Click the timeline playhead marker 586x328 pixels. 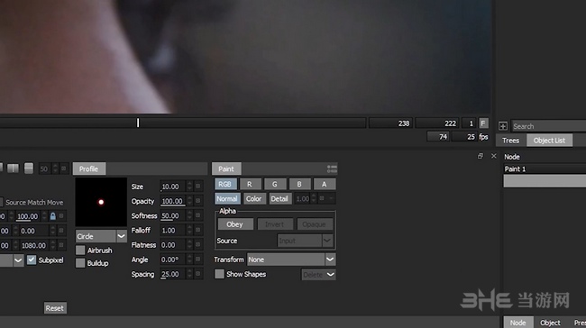point(138,123)
